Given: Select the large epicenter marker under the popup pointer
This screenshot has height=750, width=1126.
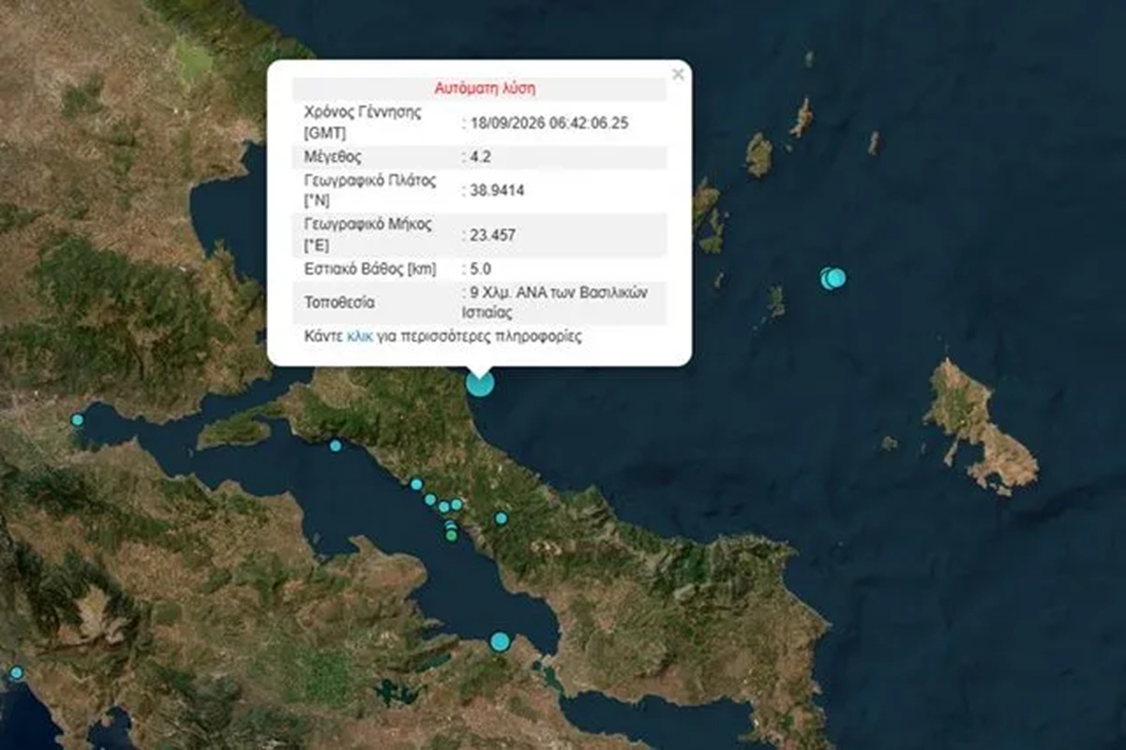Looking at the screenshot, I should (480, 383).
